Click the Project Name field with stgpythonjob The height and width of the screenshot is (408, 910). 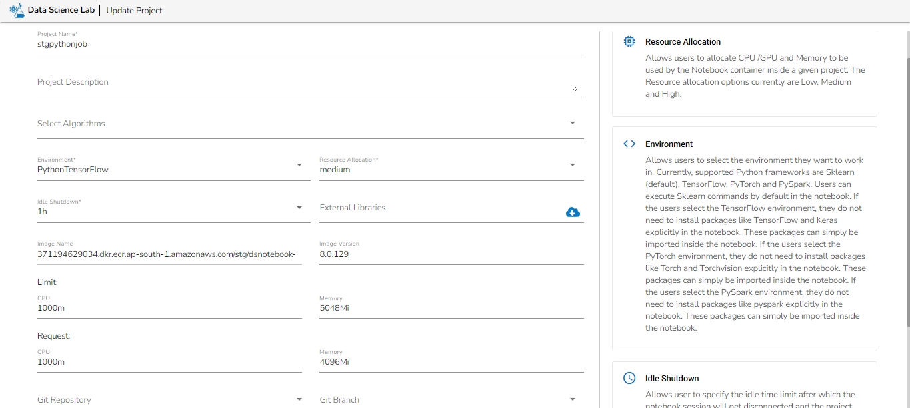310,44
